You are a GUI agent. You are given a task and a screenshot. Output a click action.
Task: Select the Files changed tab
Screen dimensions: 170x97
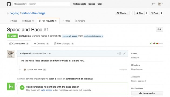pyautogui.click(x=64, y=44)
